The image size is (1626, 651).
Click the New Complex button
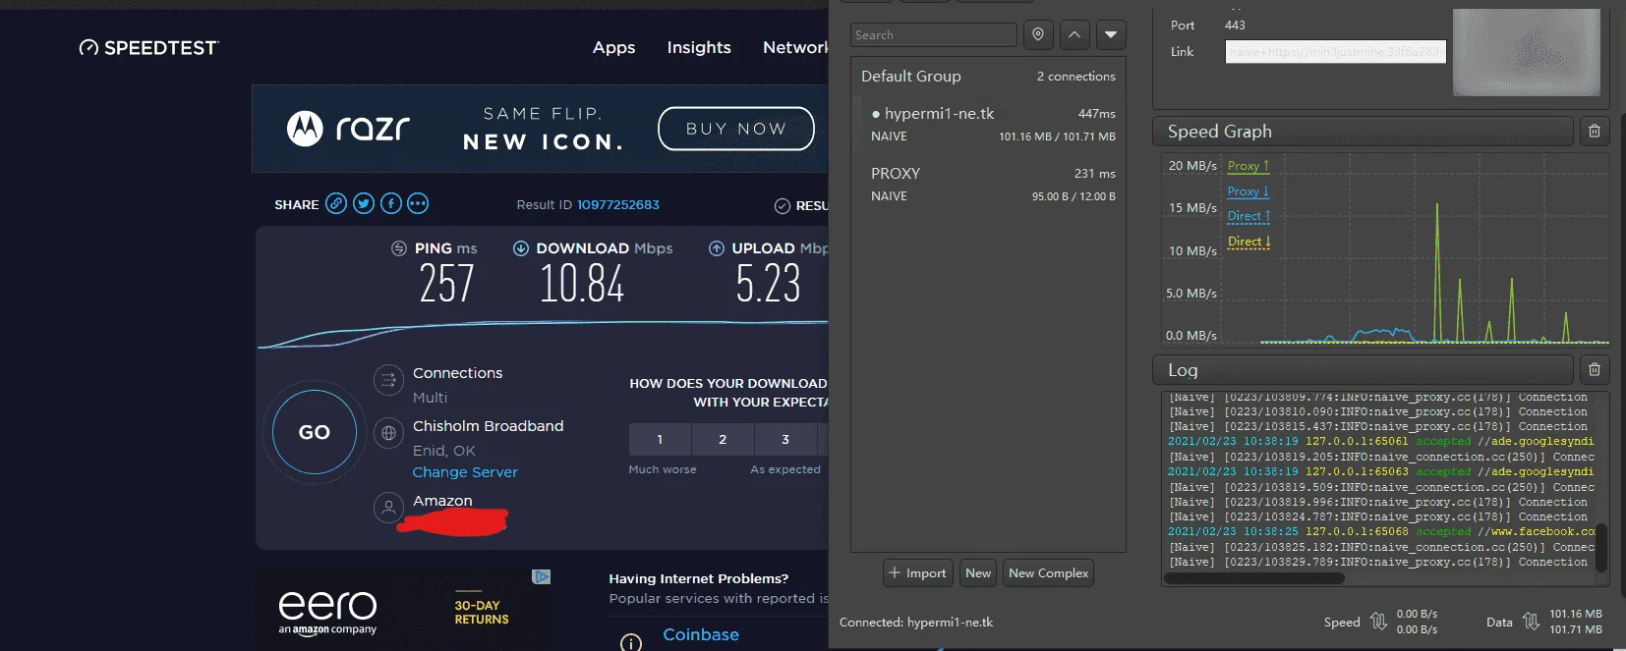click(1048, 572)
